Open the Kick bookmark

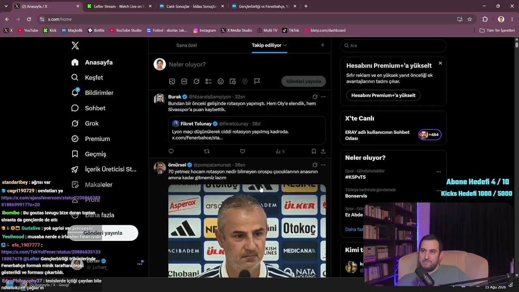coord(50,30)
